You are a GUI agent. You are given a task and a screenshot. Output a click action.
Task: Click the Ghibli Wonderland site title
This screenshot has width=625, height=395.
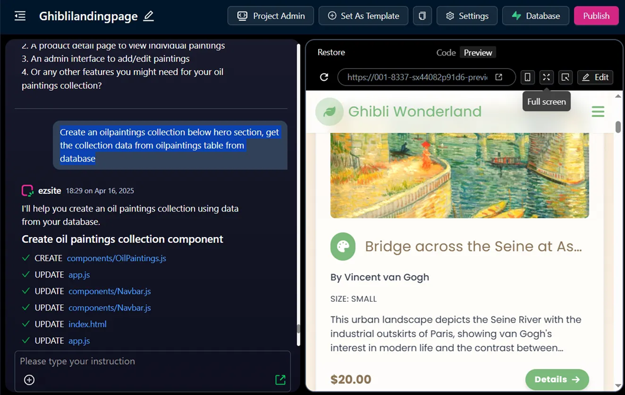coord(414,111)
